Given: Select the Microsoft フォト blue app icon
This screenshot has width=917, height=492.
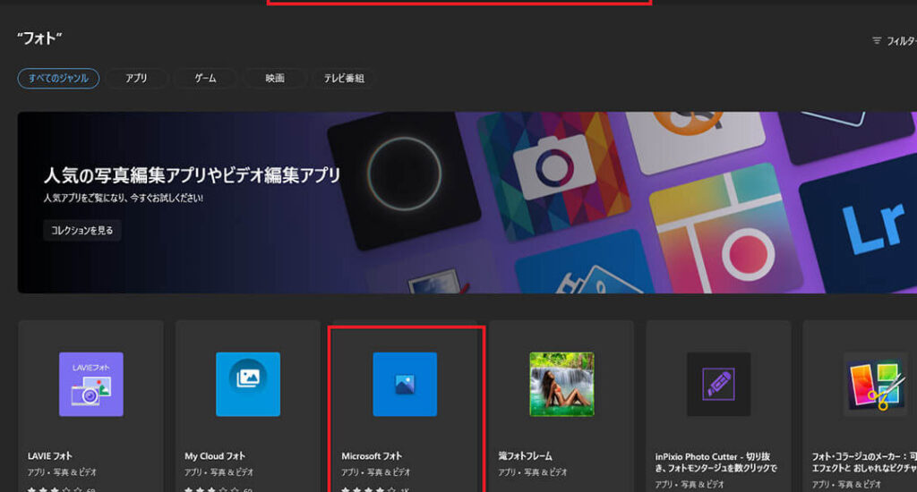Looking at the screenshot, I should pyautogui.click(x=405, y=384).
